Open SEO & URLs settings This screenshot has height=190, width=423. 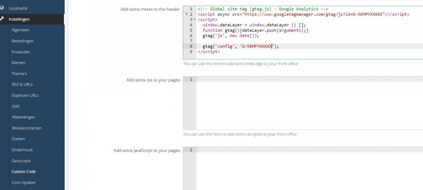pos(22,84)
